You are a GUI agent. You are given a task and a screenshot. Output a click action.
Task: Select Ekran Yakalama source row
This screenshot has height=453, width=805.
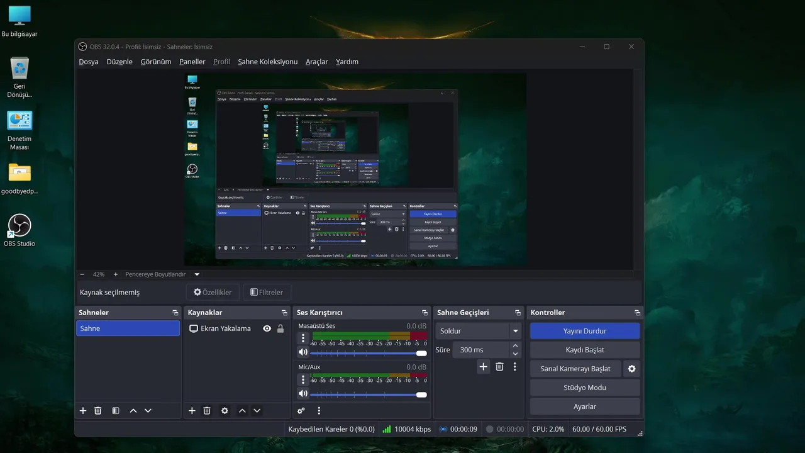click(237, 328)
